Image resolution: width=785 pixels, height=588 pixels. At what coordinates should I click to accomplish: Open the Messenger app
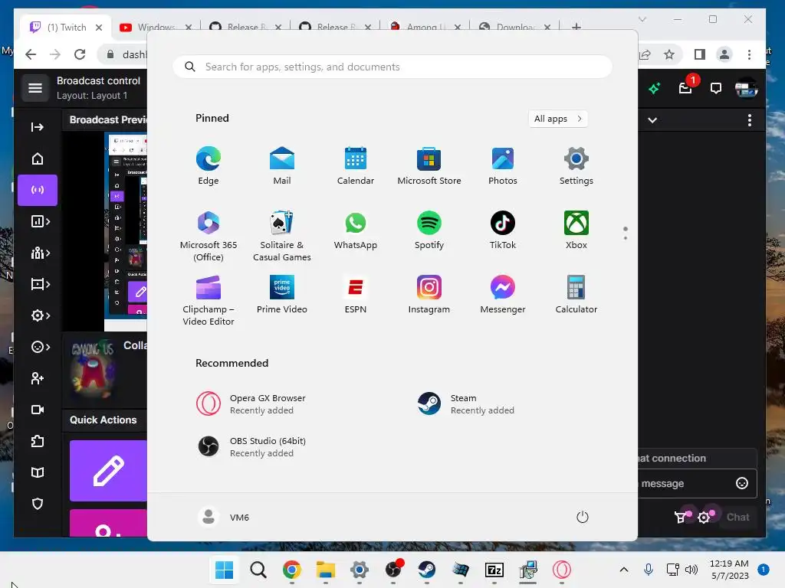[x=503, y=295]
